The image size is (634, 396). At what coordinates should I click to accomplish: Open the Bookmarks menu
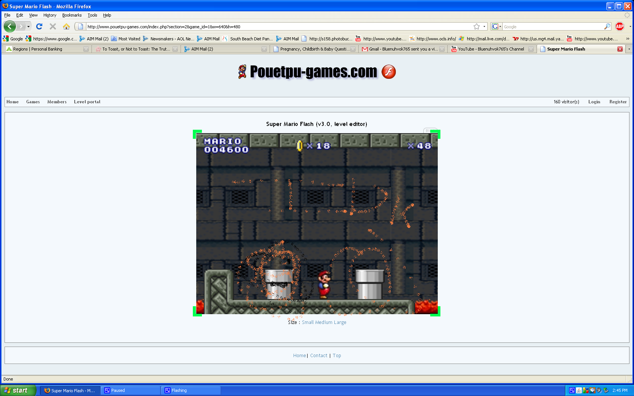point(72,15)
